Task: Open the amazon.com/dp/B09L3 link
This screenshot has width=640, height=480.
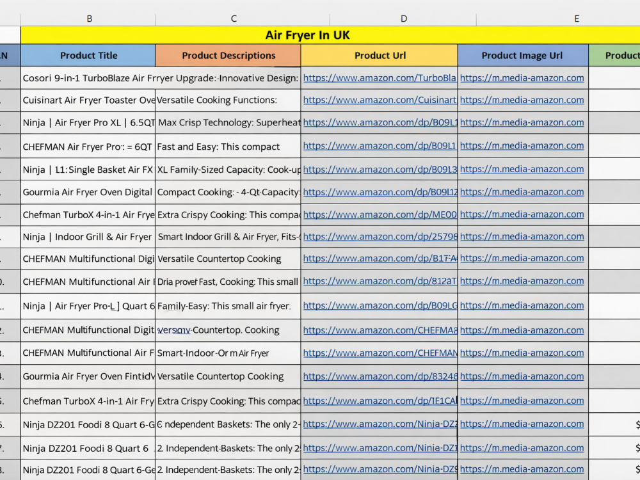Action: 380,169
